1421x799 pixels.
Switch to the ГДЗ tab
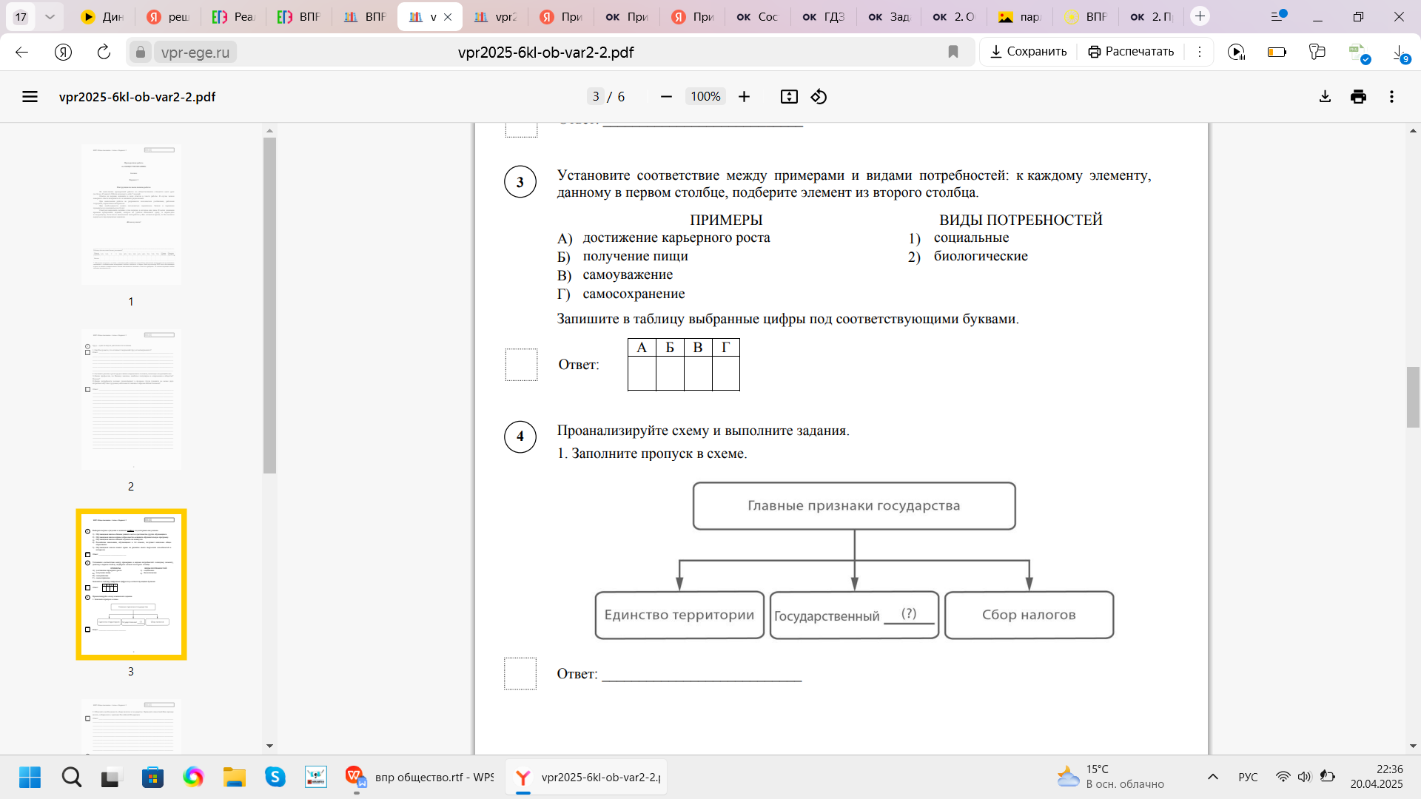[824, 16]
